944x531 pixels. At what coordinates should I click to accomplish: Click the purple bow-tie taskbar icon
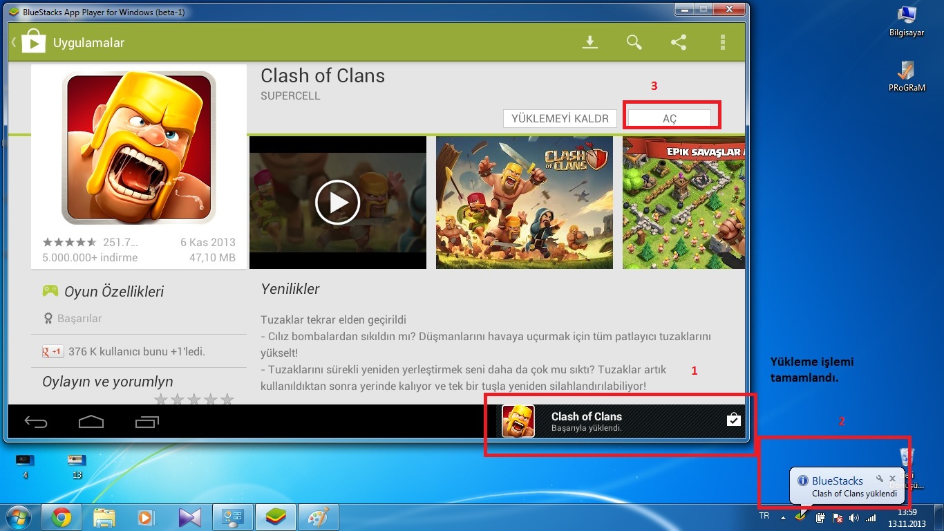[189, 517]
